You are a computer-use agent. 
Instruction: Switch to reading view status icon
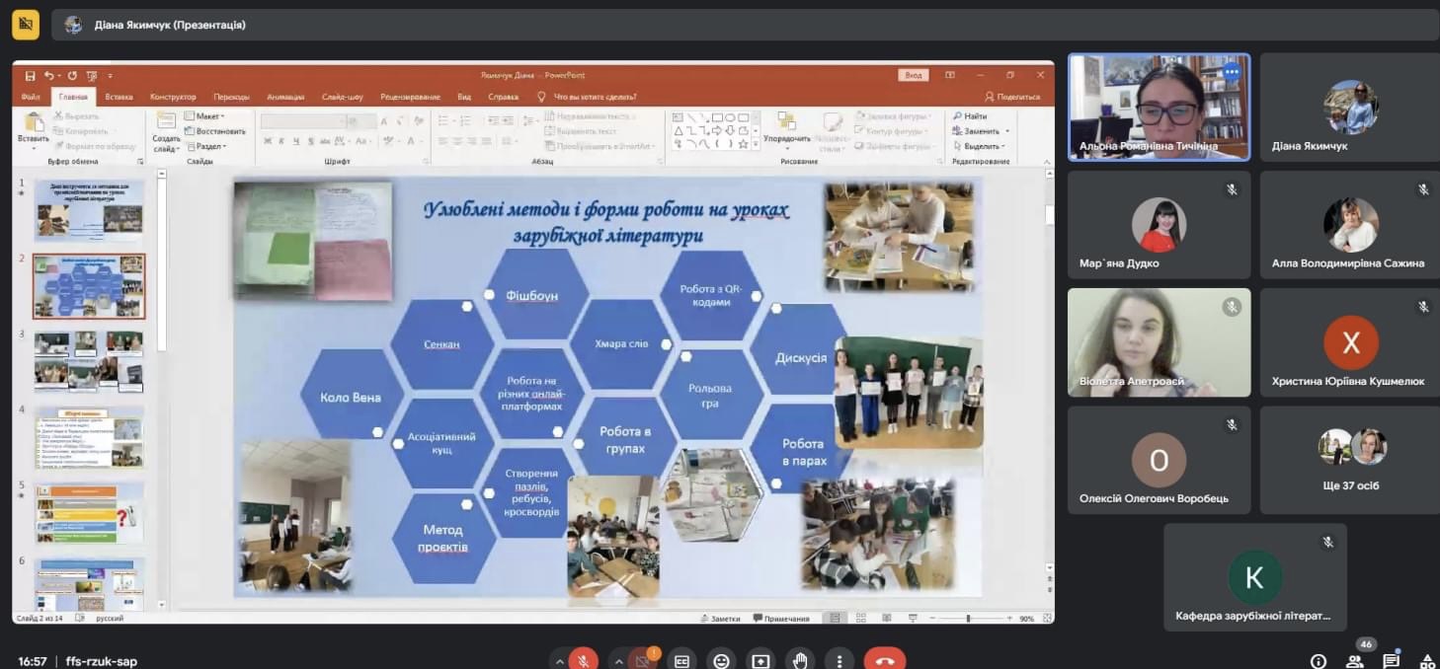point(885,619)
